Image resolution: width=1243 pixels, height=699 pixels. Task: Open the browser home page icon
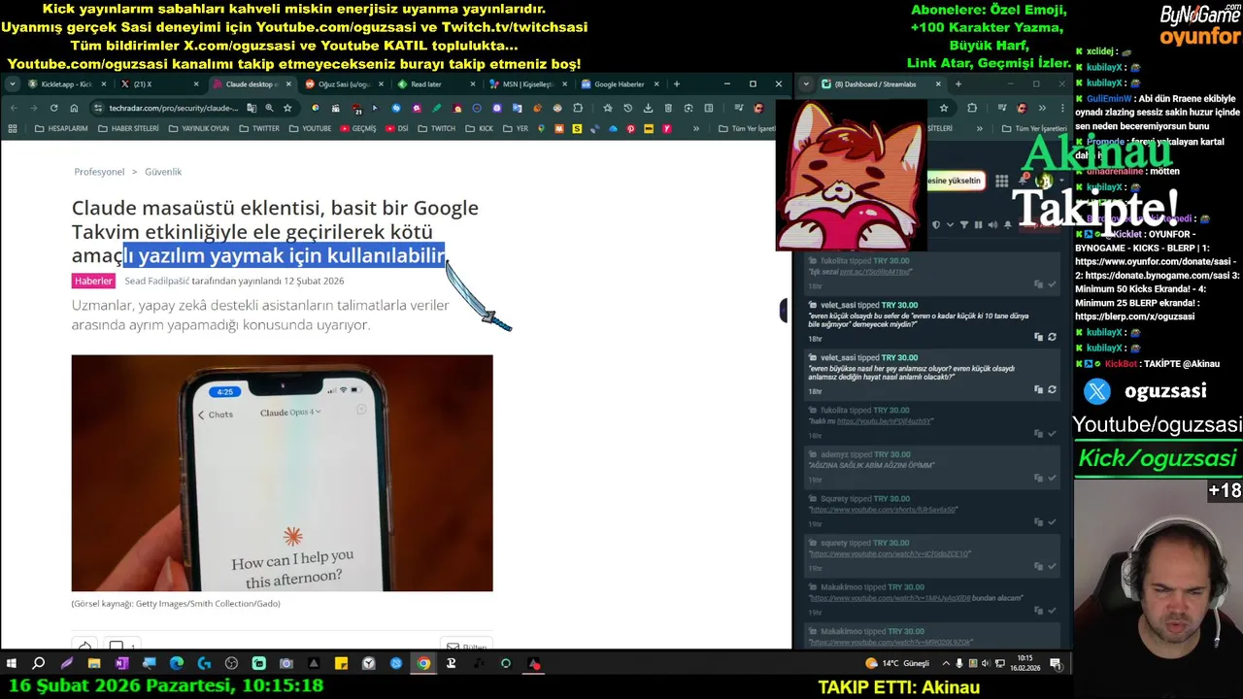74,108
